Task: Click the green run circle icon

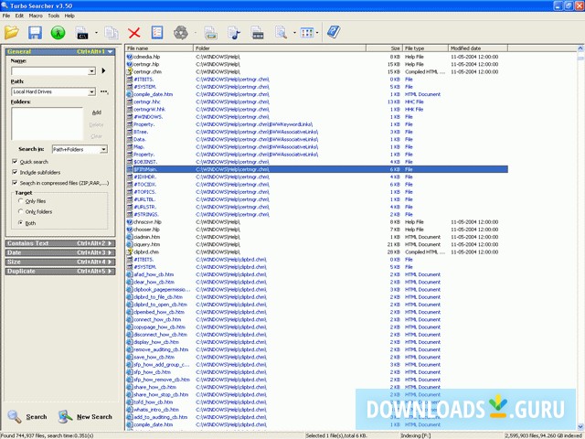Action: (x=58, y=33)
